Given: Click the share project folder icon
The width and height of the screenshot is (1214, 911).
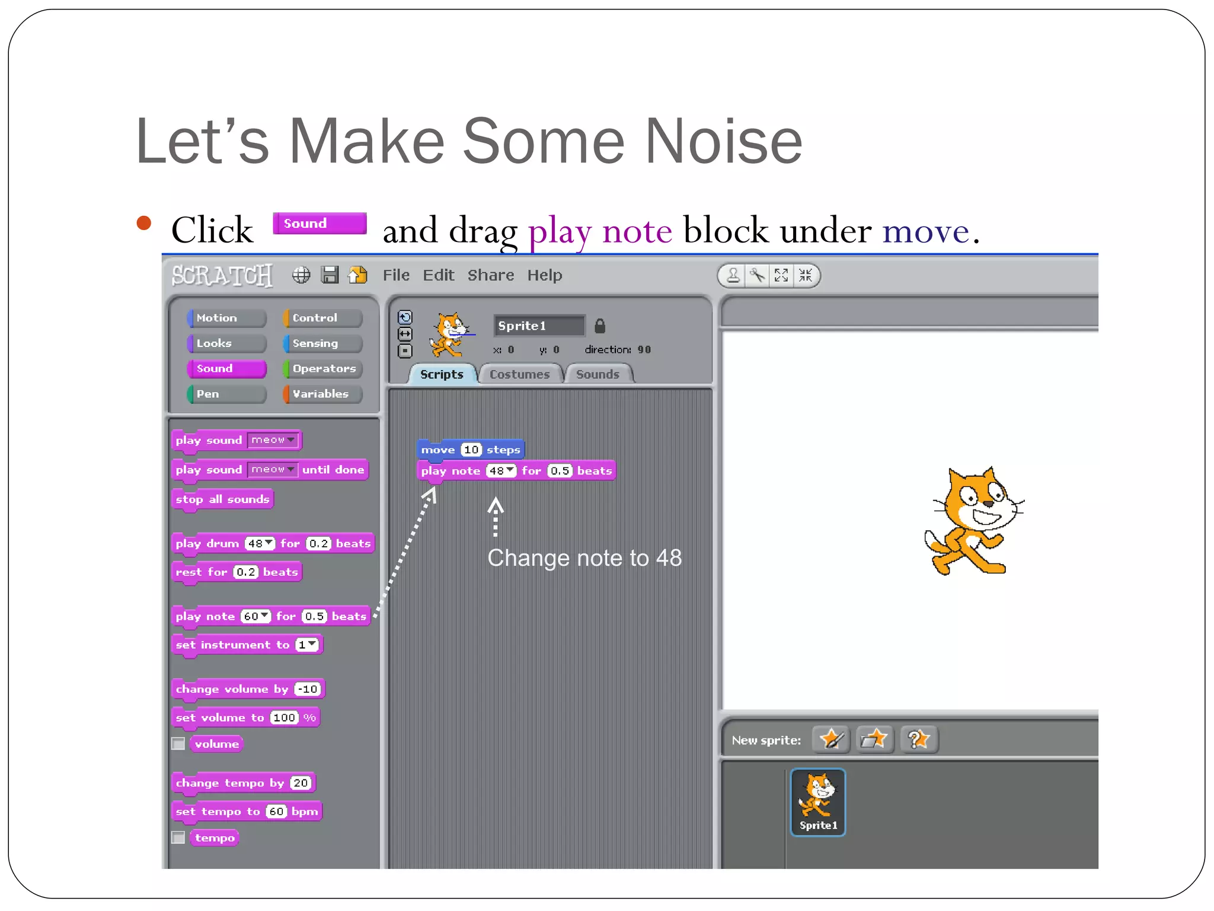Looking at the screenshot, I should [x=358, y=275].
